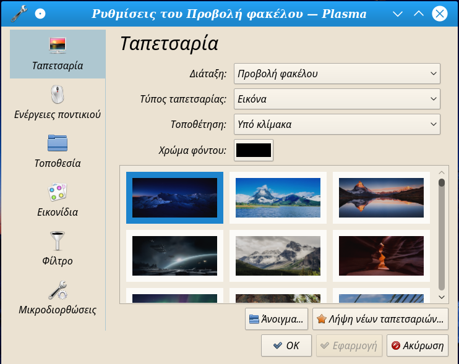The image size is (459, 364).
Task: Select the snowy peak with lake wallpaper
Action: 278,198
